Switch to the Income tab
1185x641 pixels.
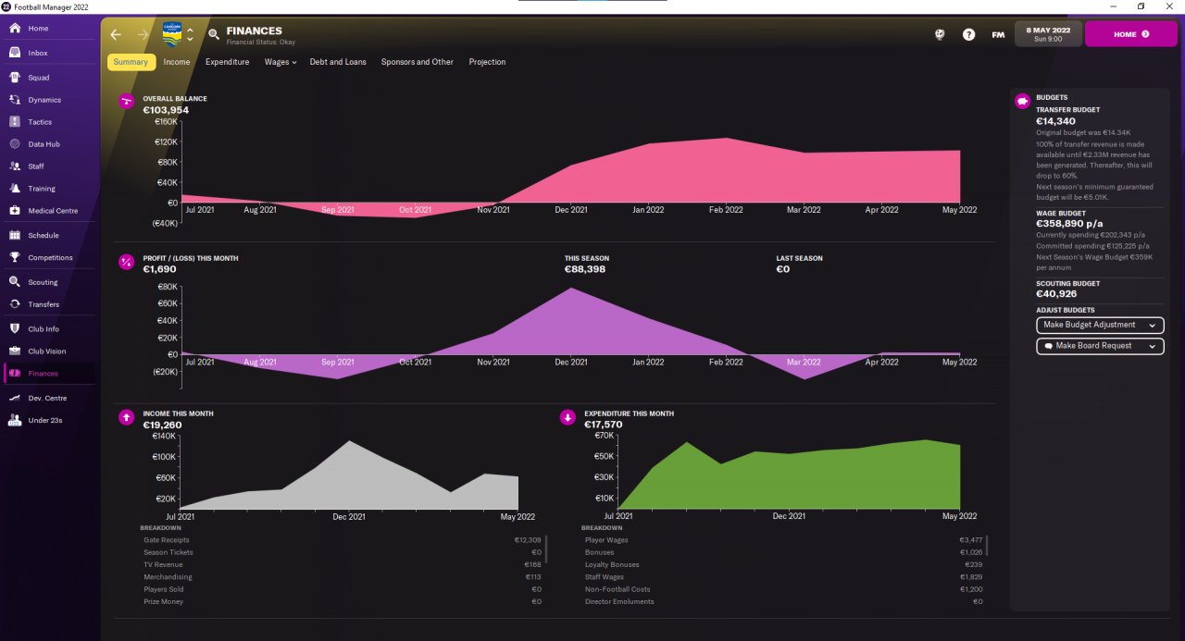pos(177,62)
